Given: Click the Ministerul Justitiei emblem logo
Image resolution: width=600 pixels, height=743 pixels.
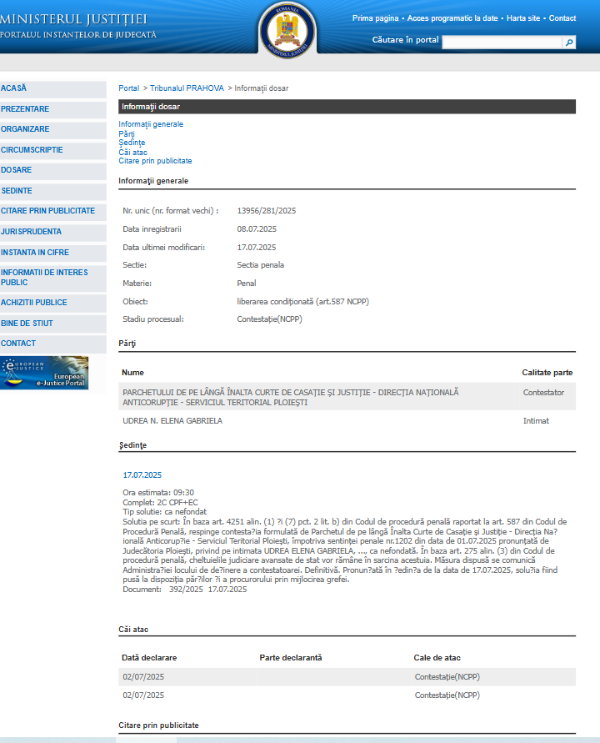Looking at the screenshot, I should pyautogui.click(x=287, y=30).
